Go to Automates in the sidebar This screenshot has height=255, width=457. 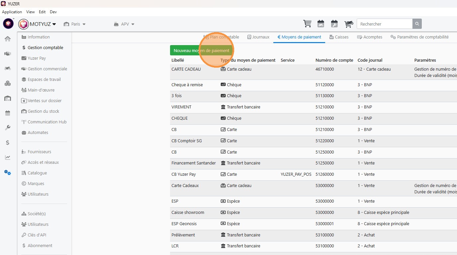35,133
